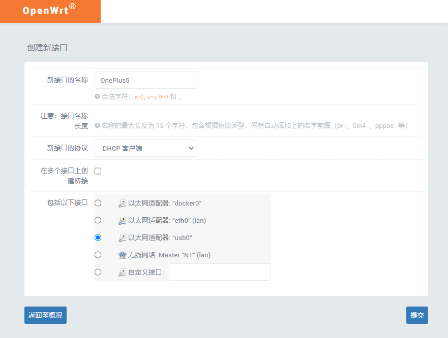Image resolution: width=448 pixels, height=338 pixels.
Task: Select the docker0 radio button
Action: (98, 203)
